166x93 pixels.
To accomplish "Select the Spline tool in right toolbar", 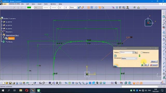I will point(164,43).
